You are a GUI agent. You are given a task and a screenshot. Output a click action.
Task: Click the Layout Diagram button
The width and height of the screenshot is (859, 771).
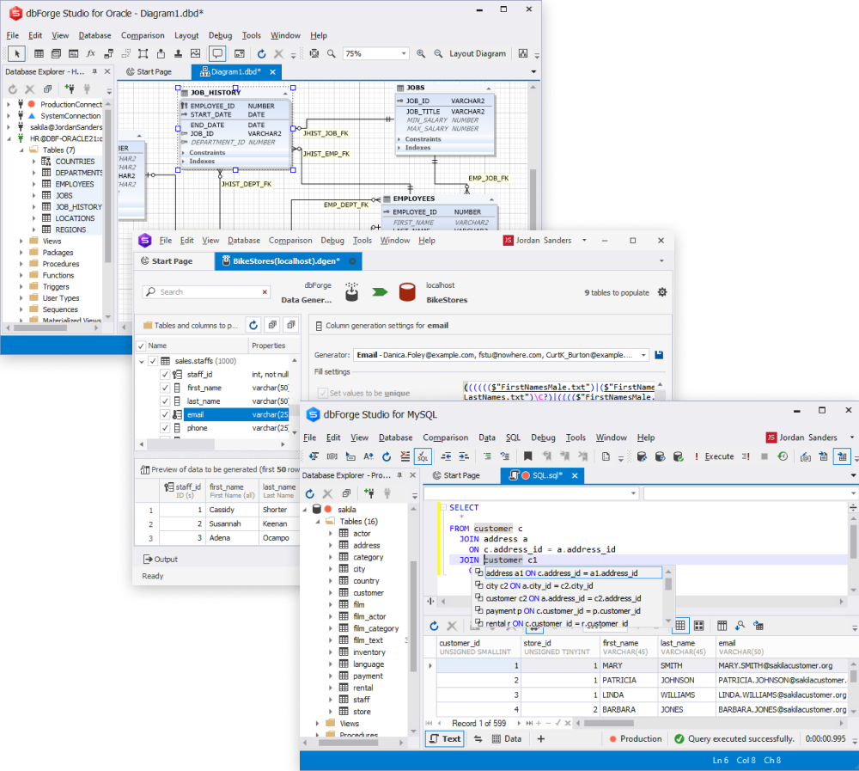click(478, 52)
